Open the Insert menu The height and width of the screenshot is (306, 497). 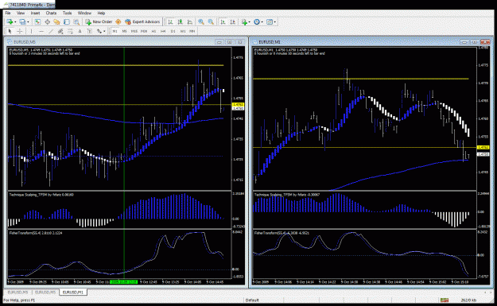[x=35, y=13]
